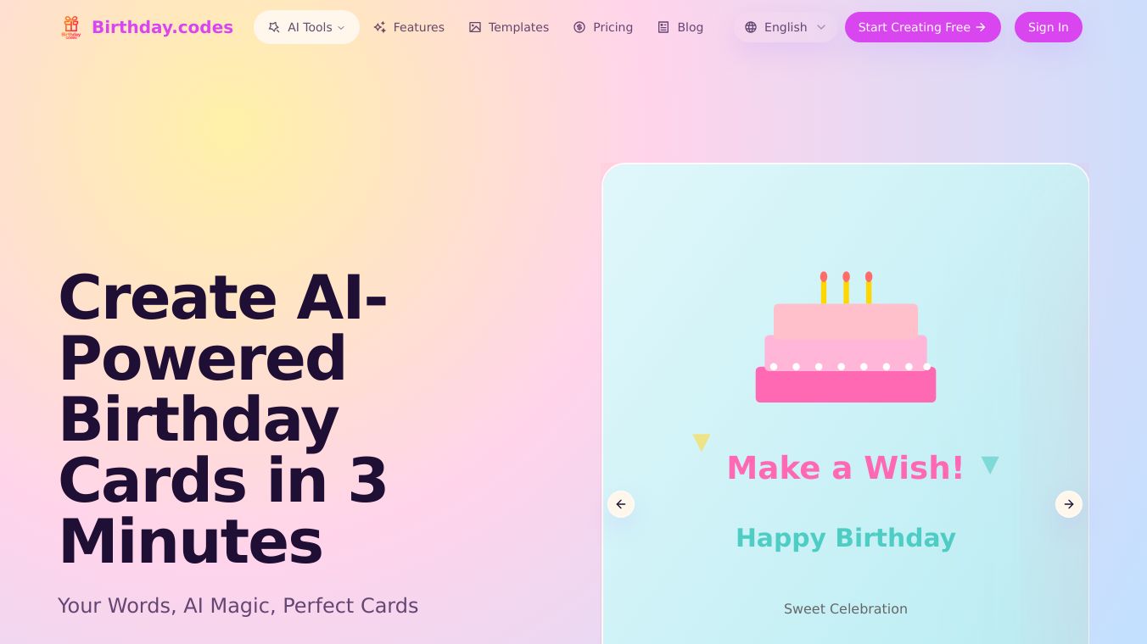Visit the Blog section
This screenshot has width=1147, height=644.
point(680,27)
